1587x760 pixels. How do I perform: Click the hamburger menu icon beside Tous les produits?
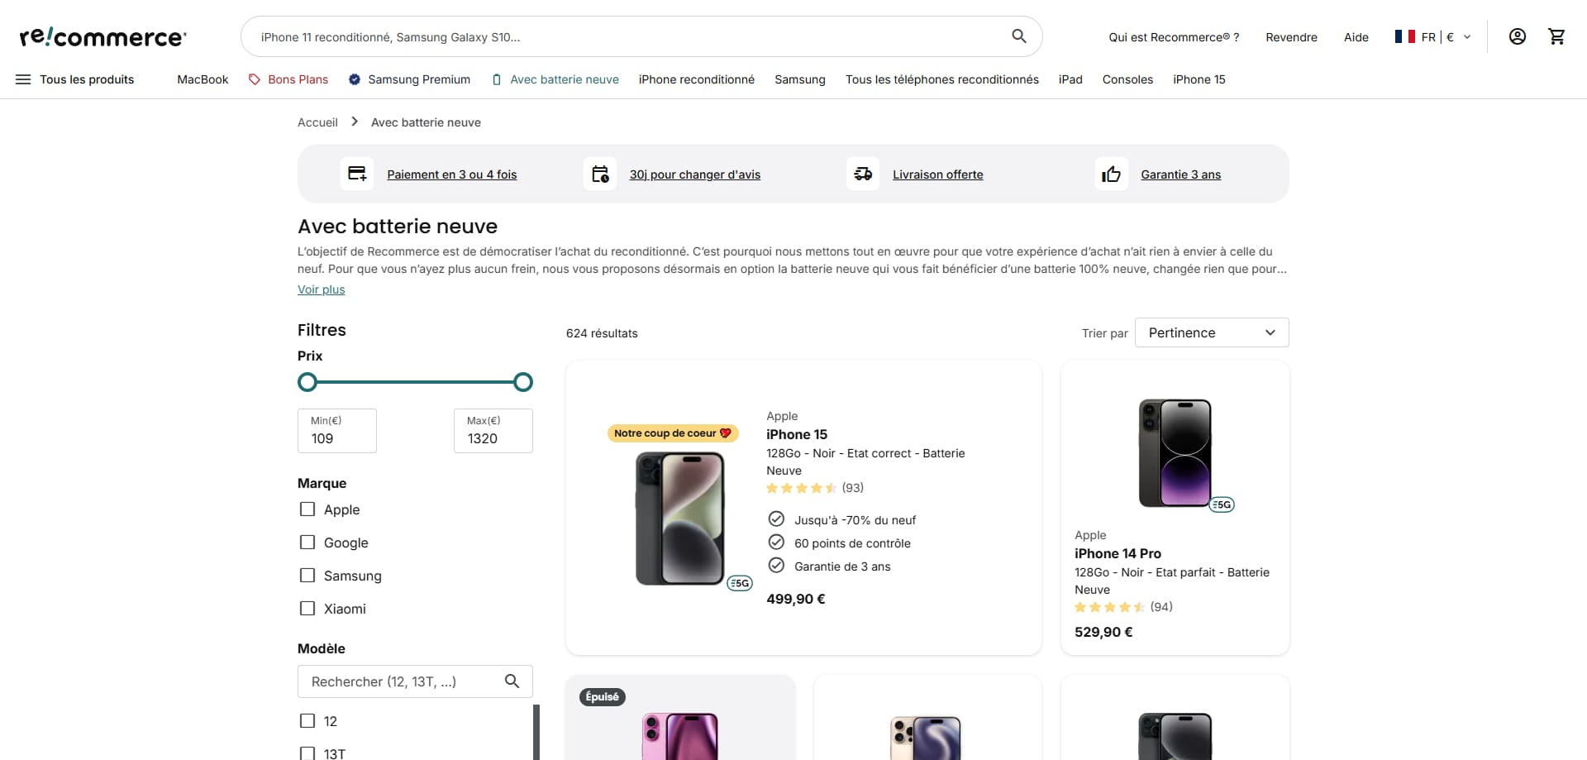[x=23, y=79]
